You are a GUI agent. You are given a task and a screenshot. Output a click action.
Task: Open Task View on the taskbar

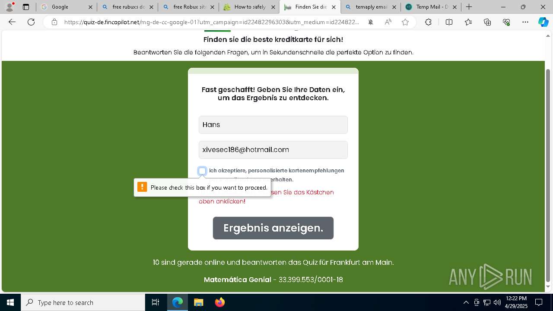(156, 302)
